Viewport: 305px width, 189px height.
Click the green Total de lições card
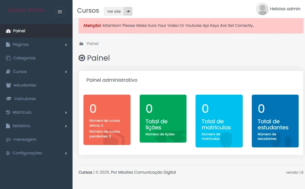pyautogui.click(x=163, y=118)
